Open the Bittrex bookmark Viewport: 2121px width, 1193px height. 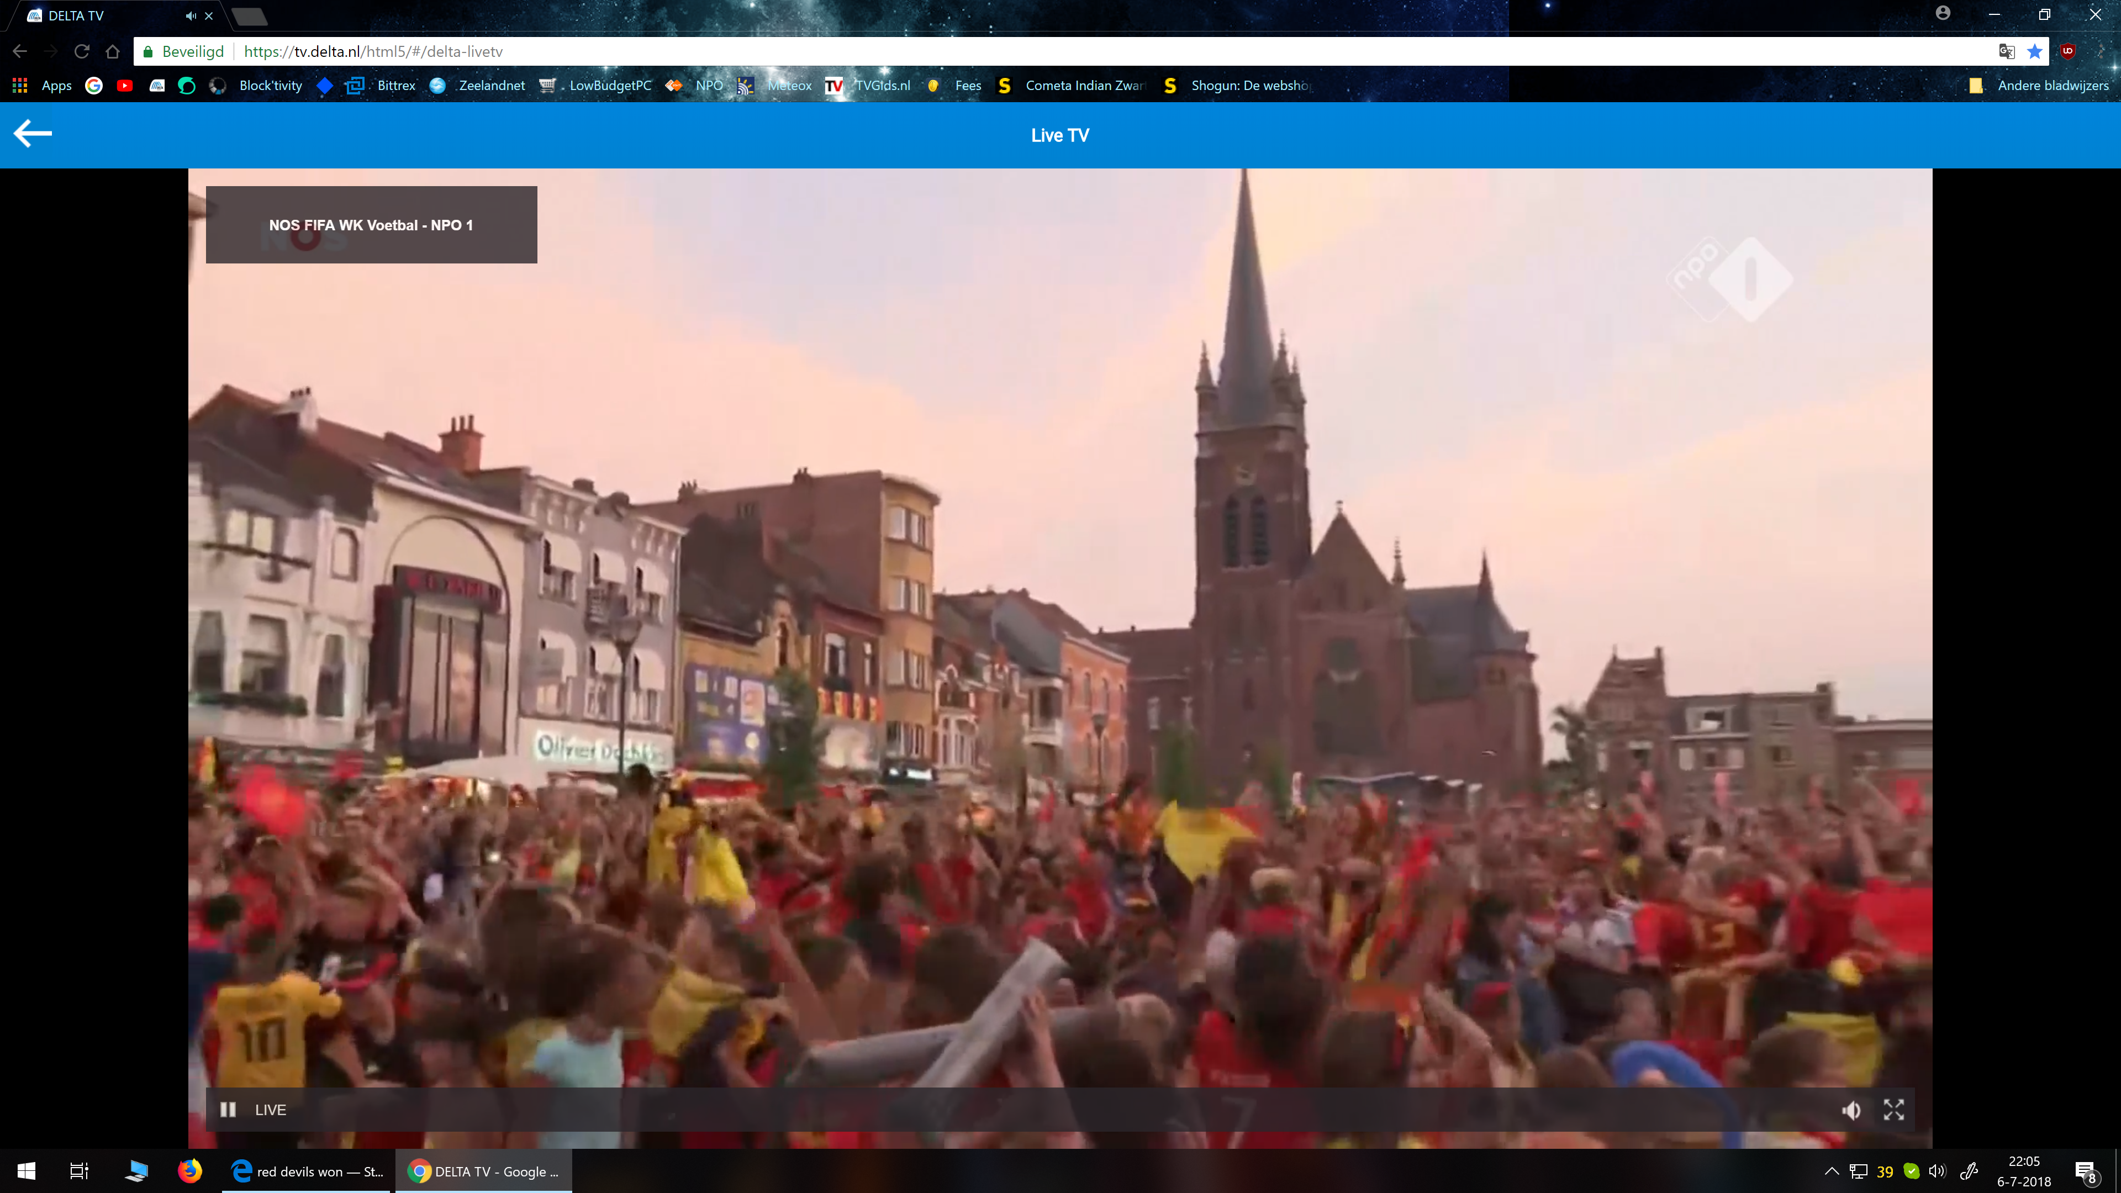click(395, 86)
